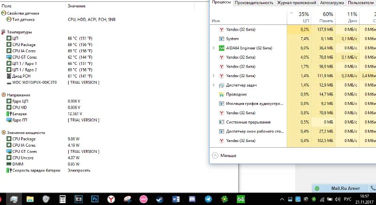The width and height of the screenshot is (376, 205).
Task: Open the scissors snipping taskbar icon
Action: [127, 199]
